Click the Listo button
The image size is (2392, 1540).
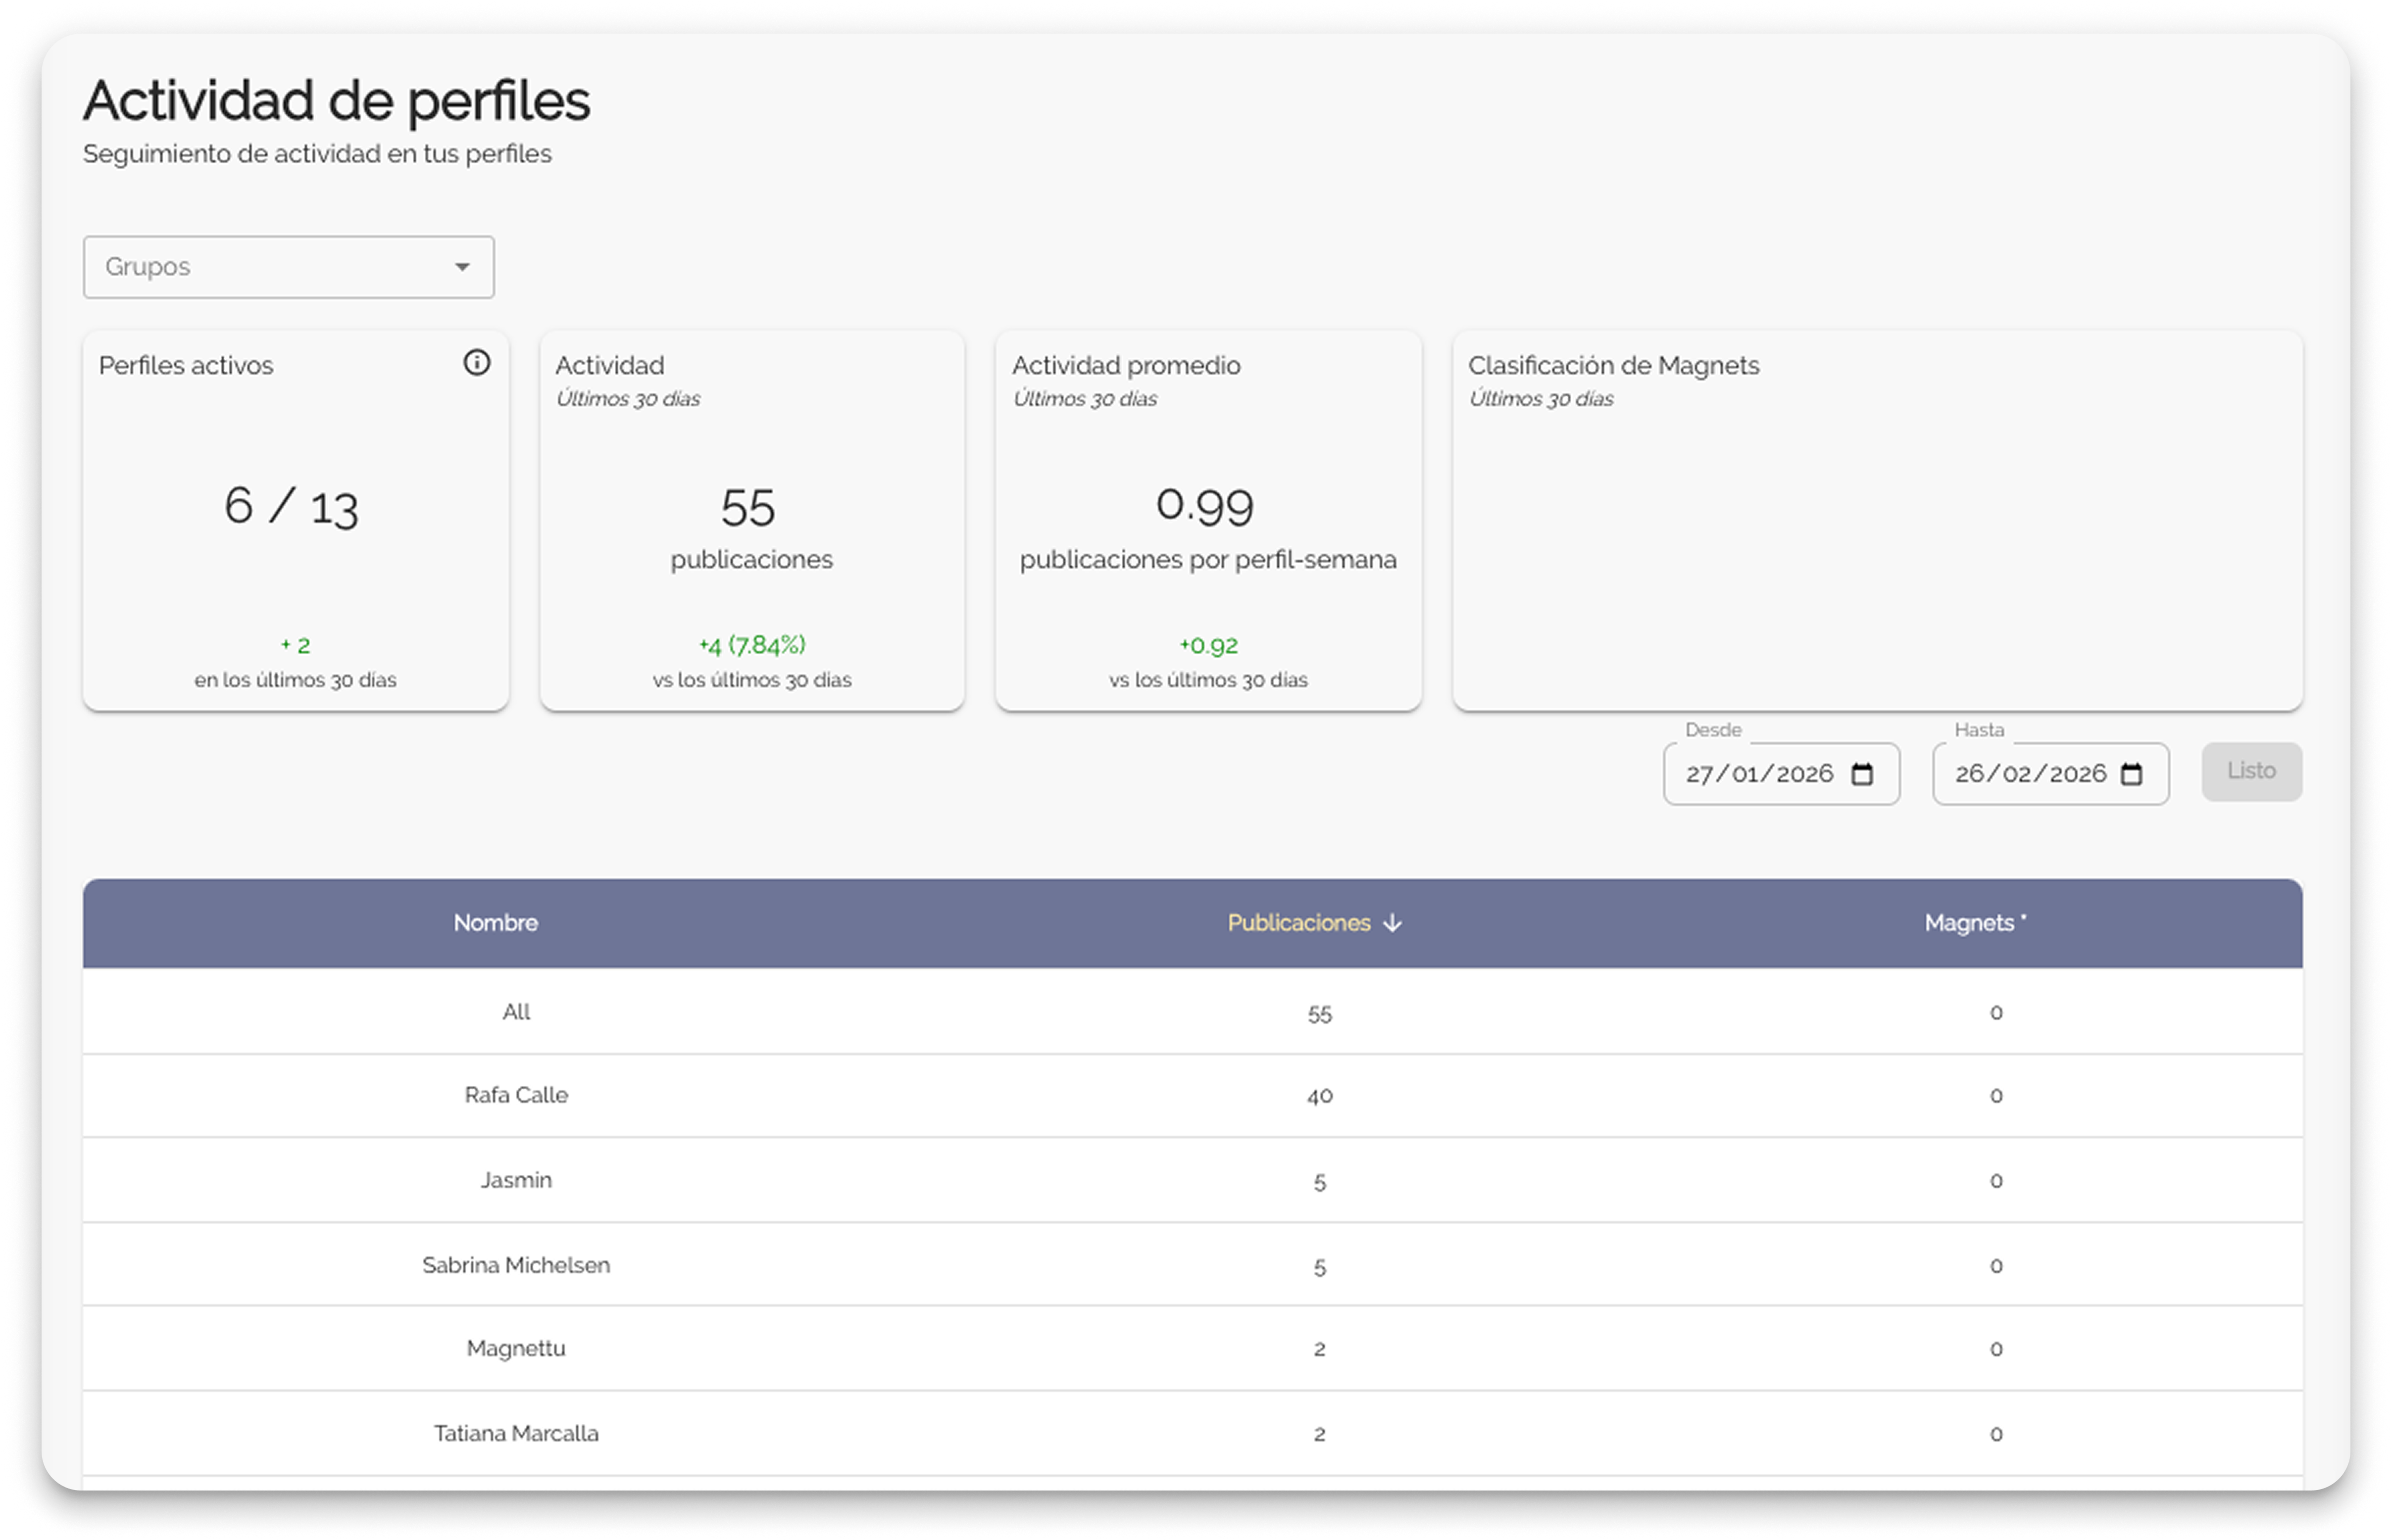[2251, 771]
